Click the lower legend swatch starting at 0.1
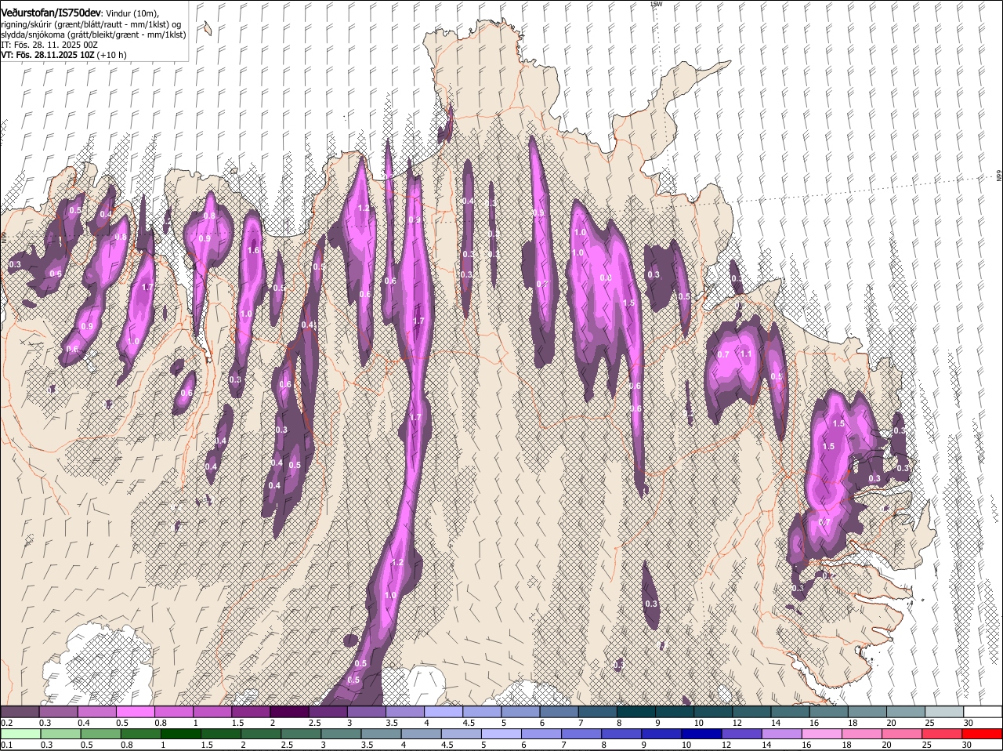The image size is (1003, 751). pos(20,734)
